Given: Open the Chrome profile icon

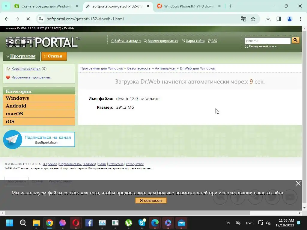Looking at the screenshot, I should [290, 19].
